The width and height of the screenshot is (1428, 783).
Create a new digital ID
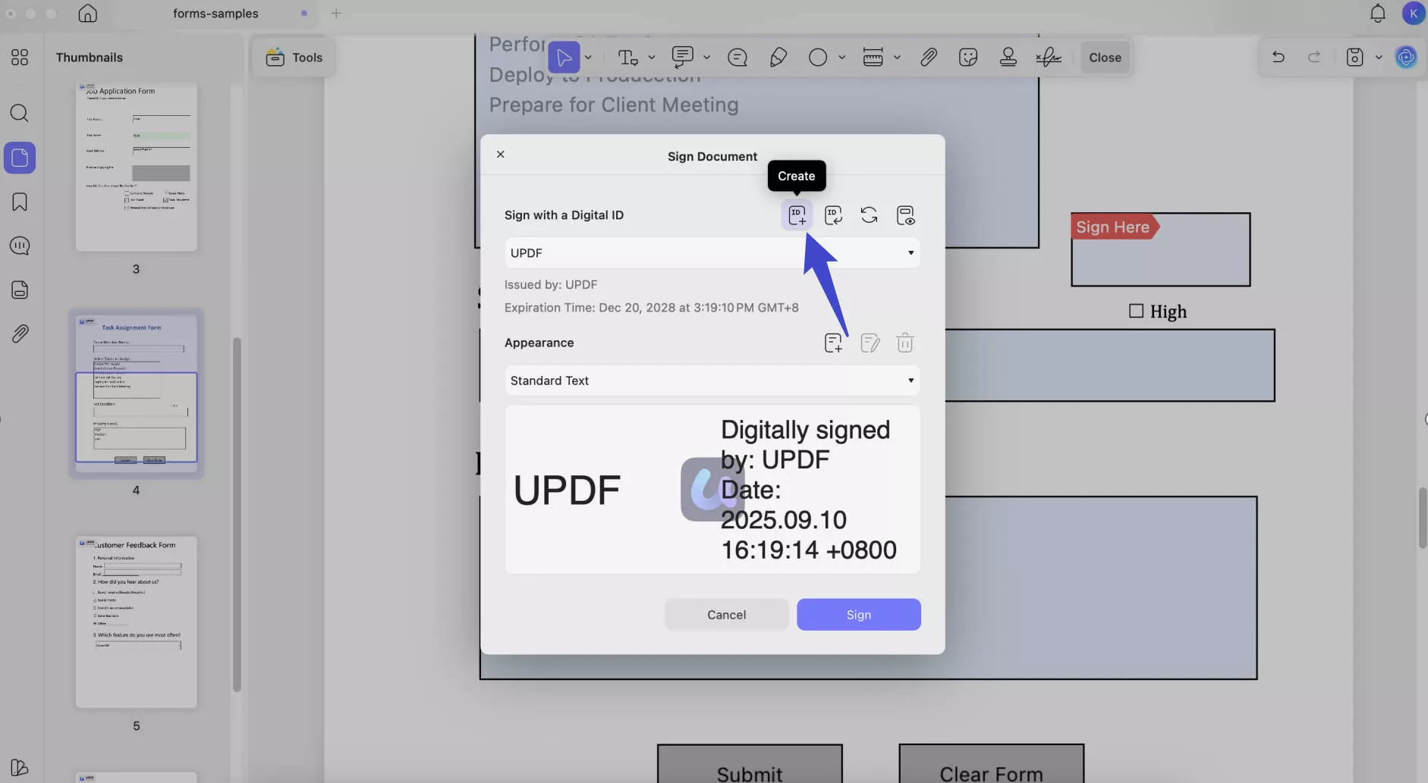[797, 215]
